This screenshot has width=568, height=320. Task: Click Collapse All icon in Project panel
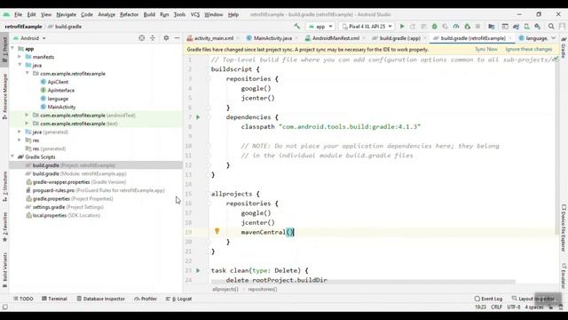pyautogui.click(x=153, y=37)
